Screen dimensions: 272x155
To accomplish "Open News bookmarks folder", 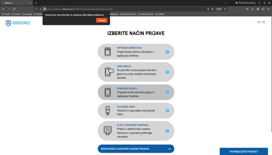I will (38, 14).
